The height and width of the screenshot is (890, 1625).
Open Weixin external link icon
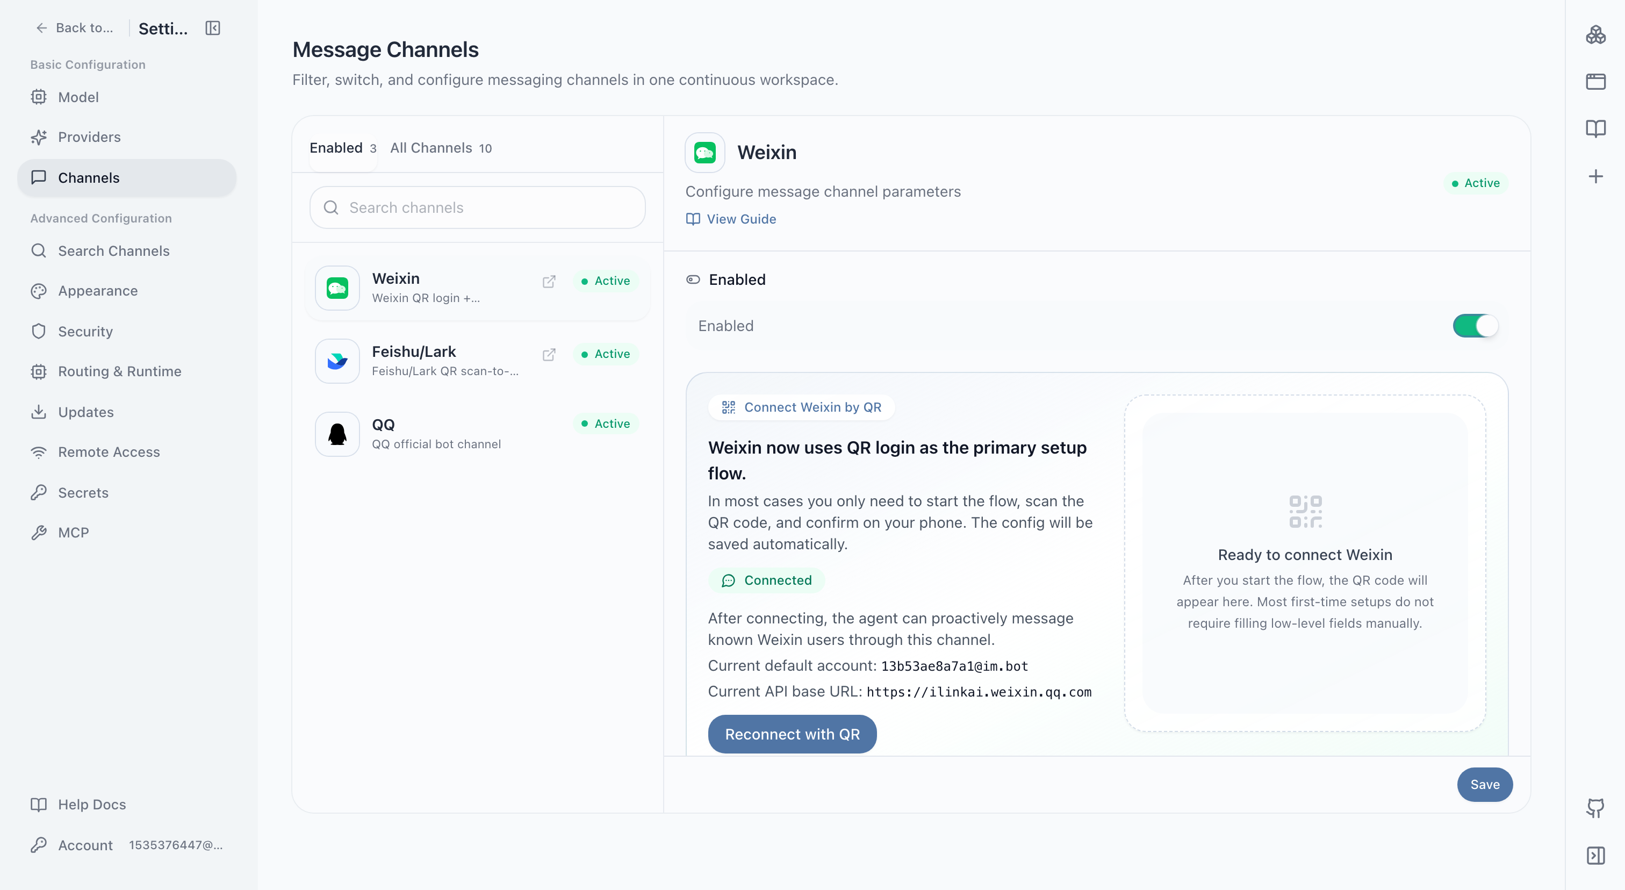(x=549, y=281)
